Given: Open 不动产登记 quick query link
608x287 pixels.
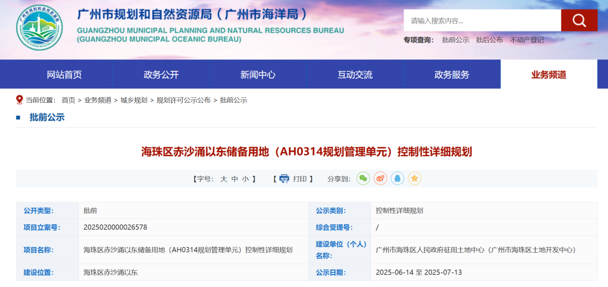Looking at the screenshot, I should tap(527, 40).
